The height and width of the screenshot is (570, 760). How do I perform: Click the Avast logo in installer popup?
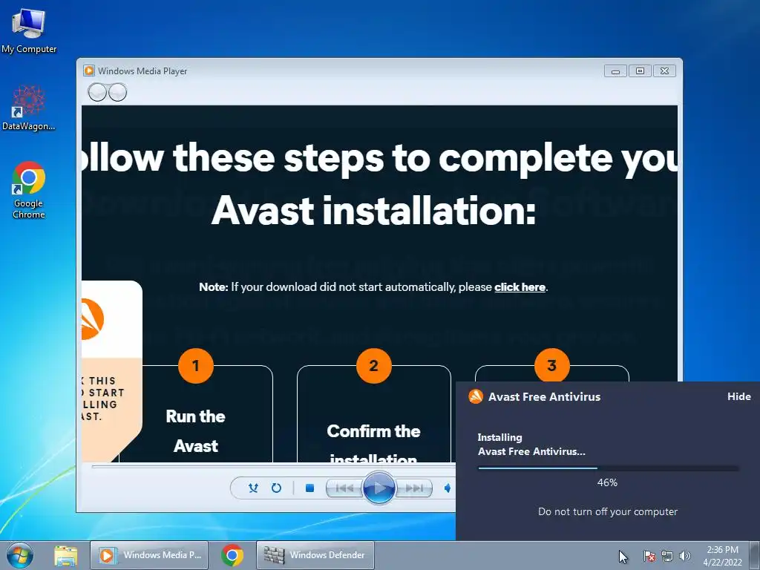[476, 396]
